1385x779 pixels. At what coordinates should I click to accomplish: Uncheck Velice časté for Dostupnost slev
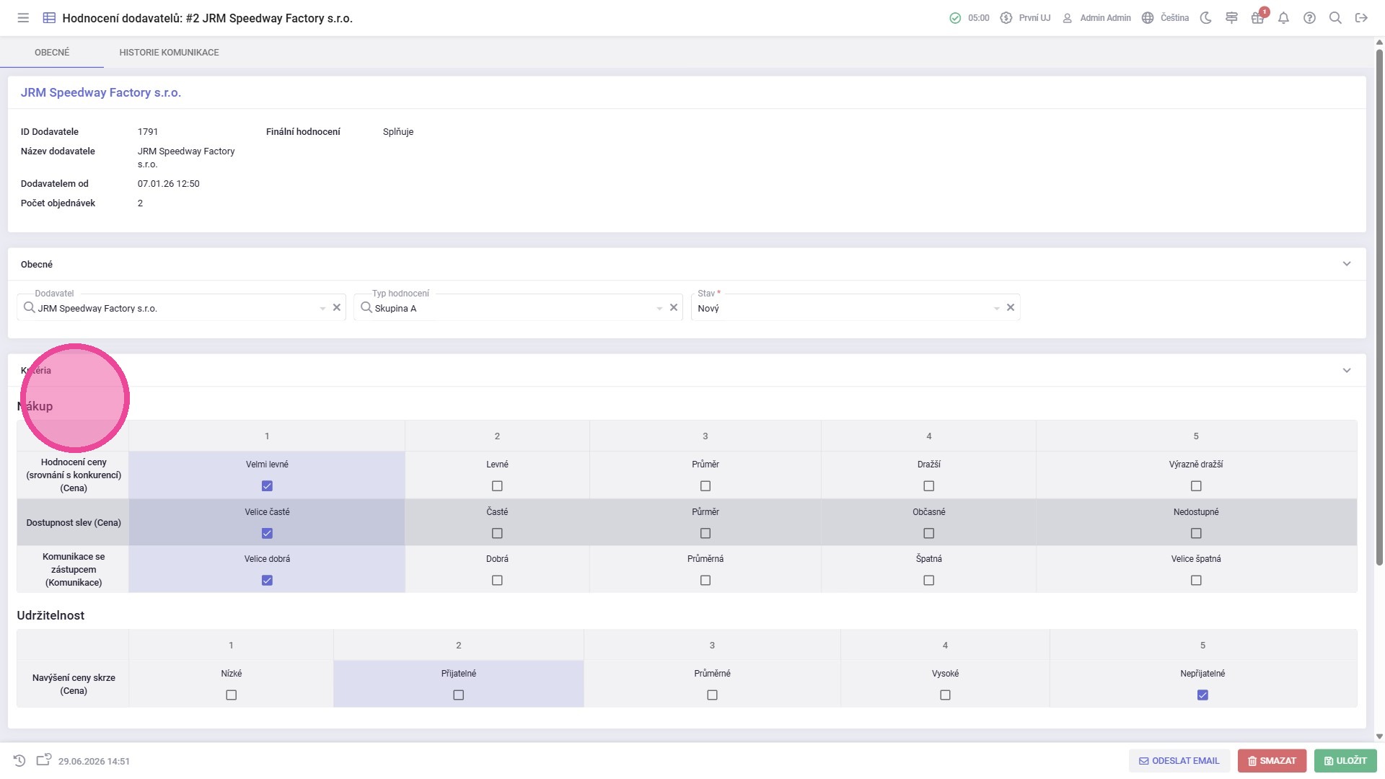(267, 534)
